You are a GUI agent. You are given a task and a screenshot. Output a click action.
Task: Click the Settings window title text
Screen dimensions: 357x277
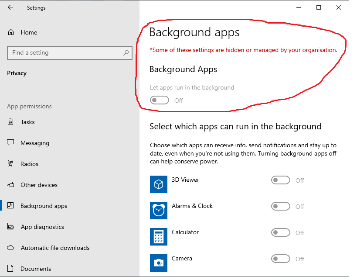36,8
